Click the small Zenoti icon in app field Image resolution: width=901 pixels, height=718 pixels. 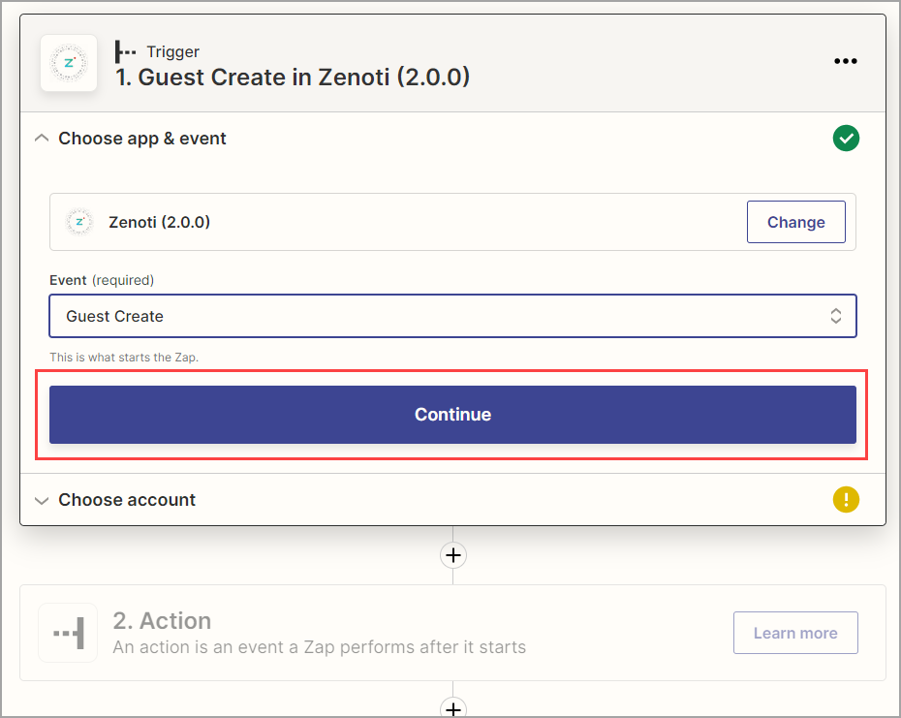[x=79, y=222]
